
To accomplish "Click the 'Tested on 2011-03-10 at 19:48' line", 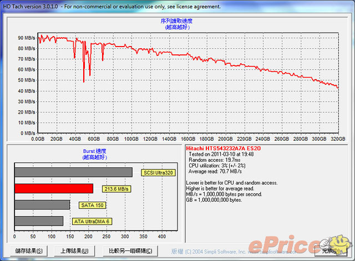I will point(221,154).
